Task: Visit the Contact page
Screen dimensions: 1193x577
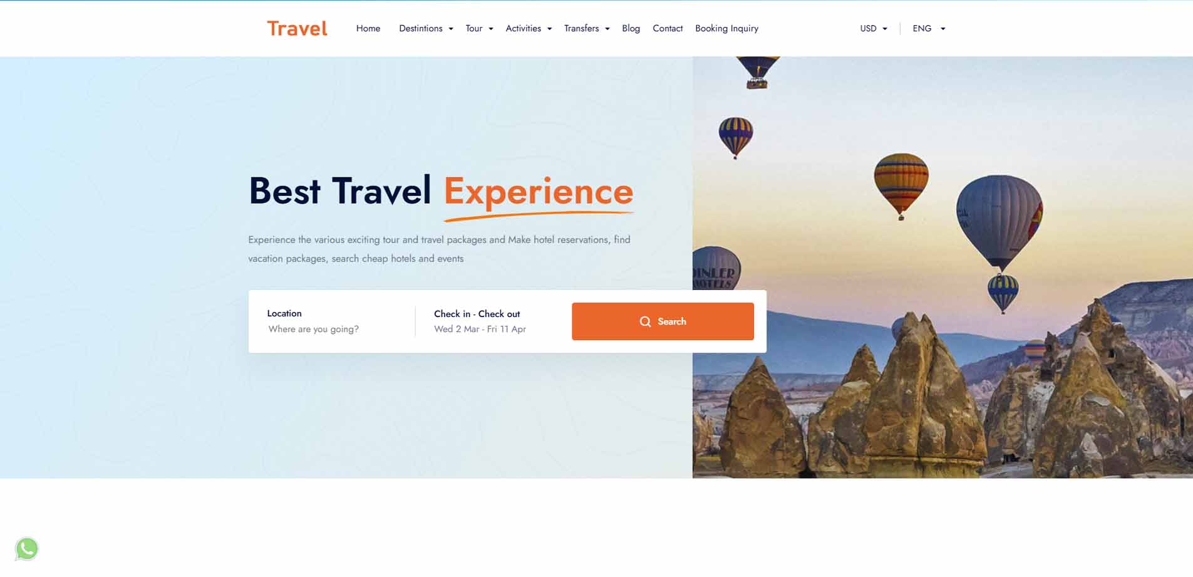Action: (x=668, y=28)
